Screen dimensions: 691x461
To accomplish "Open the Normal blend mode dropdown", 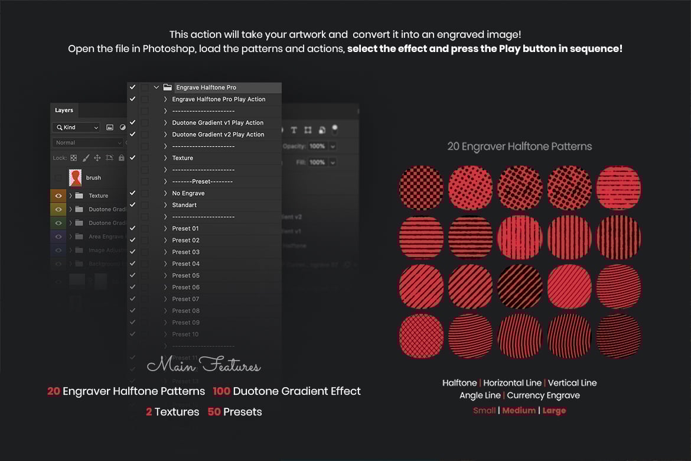I will pos(87,142).
